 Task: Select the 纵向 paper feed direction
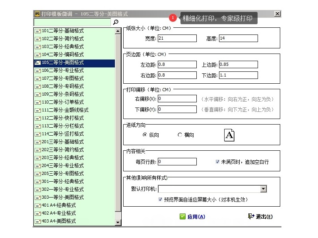pos(145,135)
